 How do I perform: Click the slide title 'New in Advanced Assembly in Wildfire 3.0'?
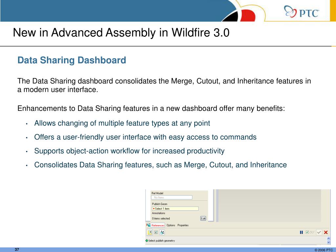(x=121, y=33)
